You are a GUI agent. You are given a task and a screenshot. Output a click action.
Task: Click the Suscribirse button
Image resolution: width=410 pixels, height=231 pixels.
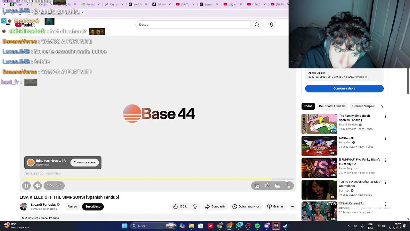pyautogui.click(x=93, y=207)
